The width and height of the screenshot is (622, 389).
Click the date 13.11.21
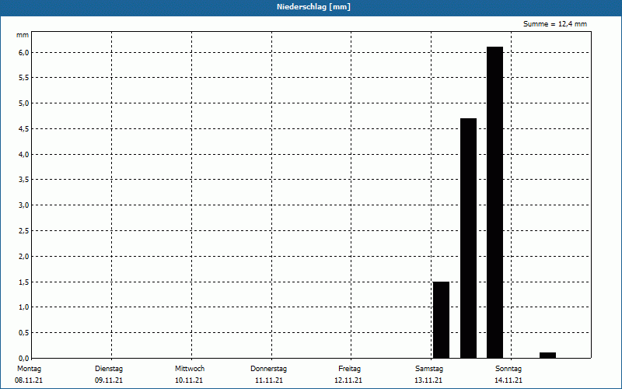(428, 380)
